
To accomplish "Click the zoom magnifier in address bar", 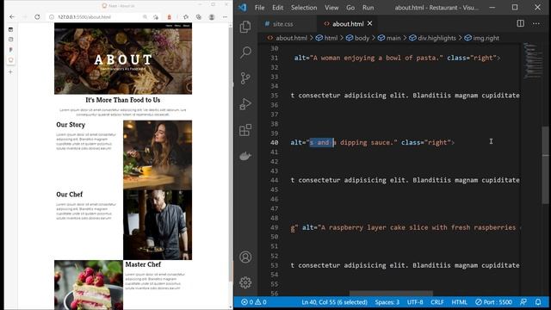I will point(145,17).
